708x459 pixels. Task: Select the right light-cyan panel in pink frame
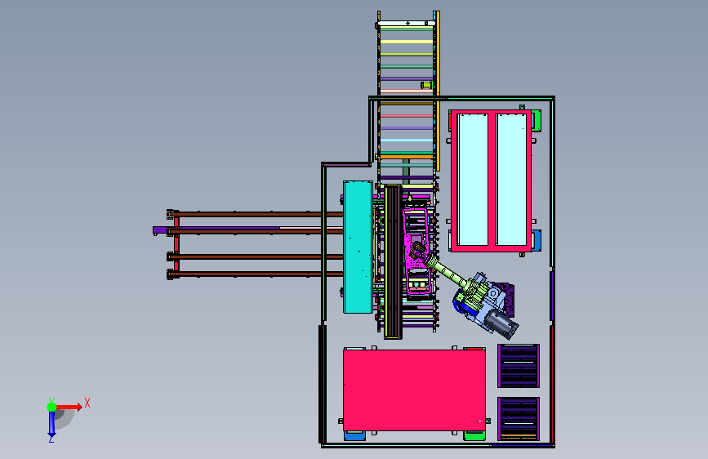click(511, 180)
